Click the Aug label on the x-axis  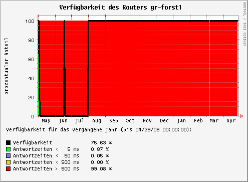(x=97, y=121)
